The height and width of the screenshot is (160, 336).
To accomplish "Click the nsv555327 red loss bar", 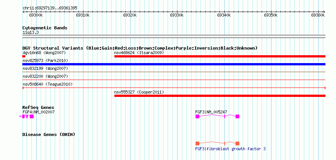I will click(x=220, y=96).
